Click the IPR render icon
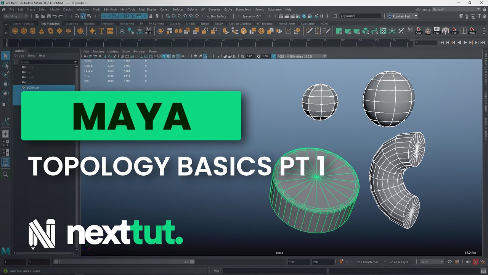The image size is (488, 275). [x=292, y=16]
